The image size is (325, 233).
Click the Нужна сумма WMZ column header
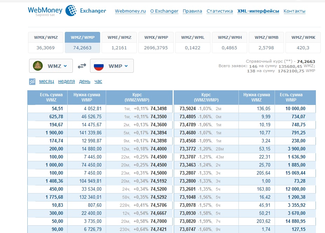pyautogui.click(x=257, y=97)
